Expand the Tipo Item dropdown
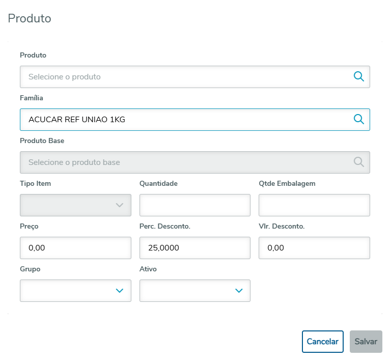 point(75,205)
